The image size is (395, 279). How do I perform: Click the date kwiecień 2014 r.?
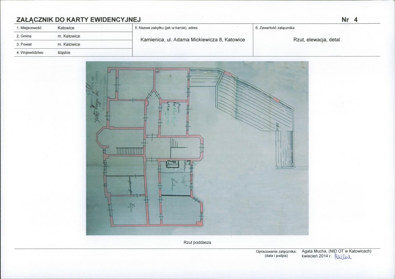point(316,256)
